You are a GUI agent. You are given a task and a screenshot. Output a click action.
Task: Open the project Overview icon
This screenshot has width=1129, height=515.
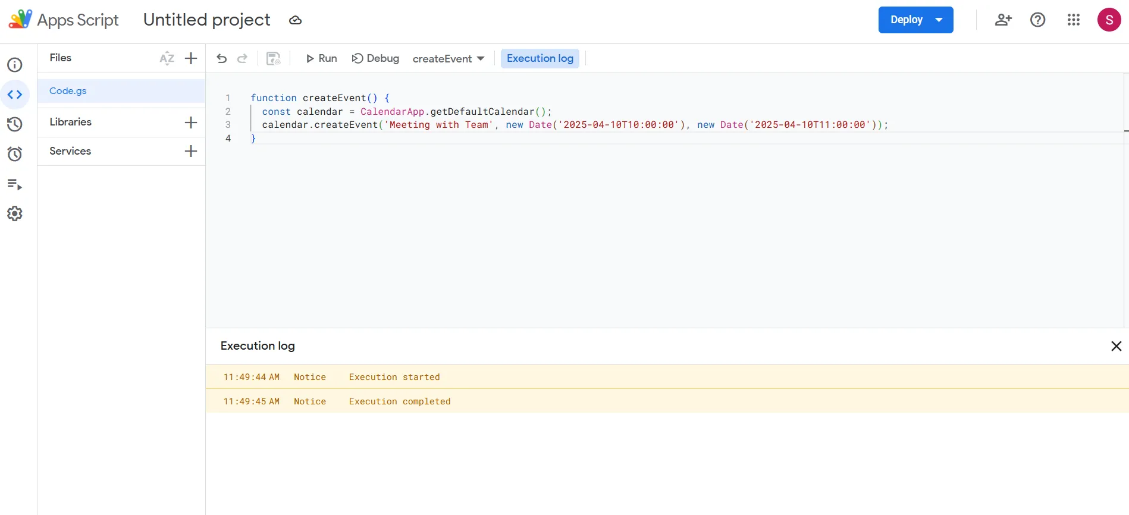pyautogui.click(x=15, y=65)
